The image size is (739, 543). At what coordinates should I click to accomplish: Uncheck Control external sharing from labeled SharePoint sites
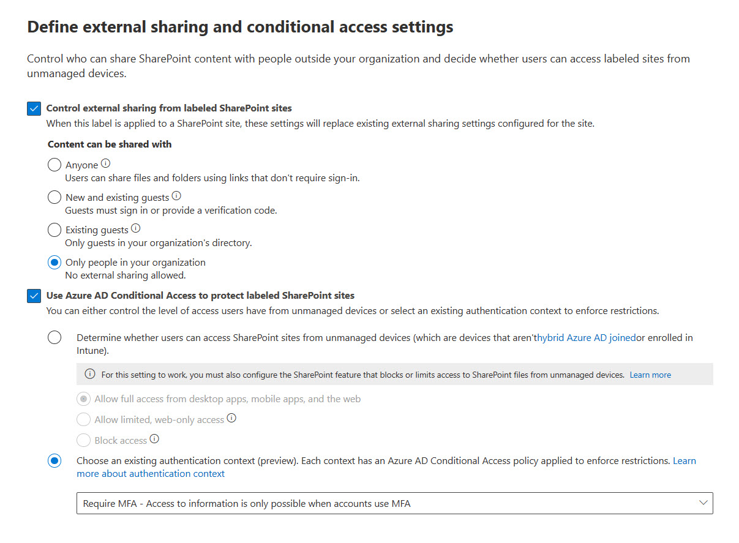pyautogui.click(x=34, y=108)
